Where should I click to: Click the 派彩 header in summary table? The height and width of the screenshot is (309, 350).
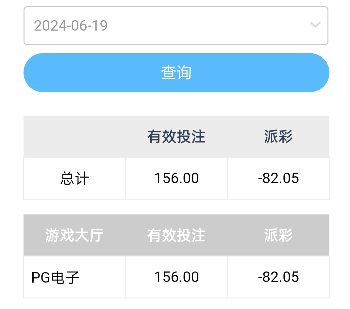[278, 137]
